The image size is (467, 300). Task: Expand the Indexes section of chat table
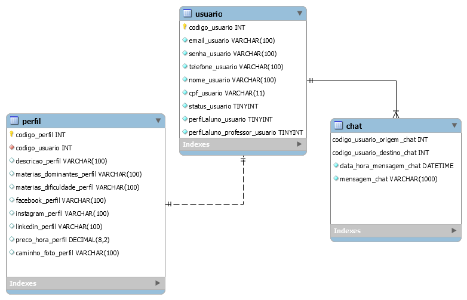pyautogui.click(x=454, y=231)
